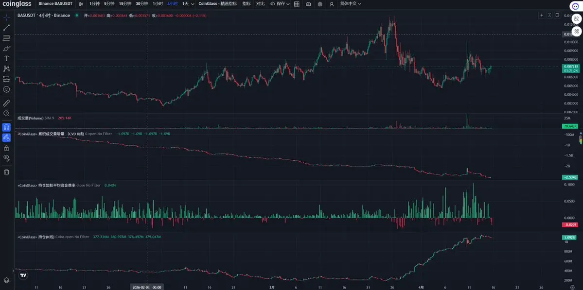Expand the 保存 dropdown arrow
The width and height of the screenshot is (583, 290).
288,4
